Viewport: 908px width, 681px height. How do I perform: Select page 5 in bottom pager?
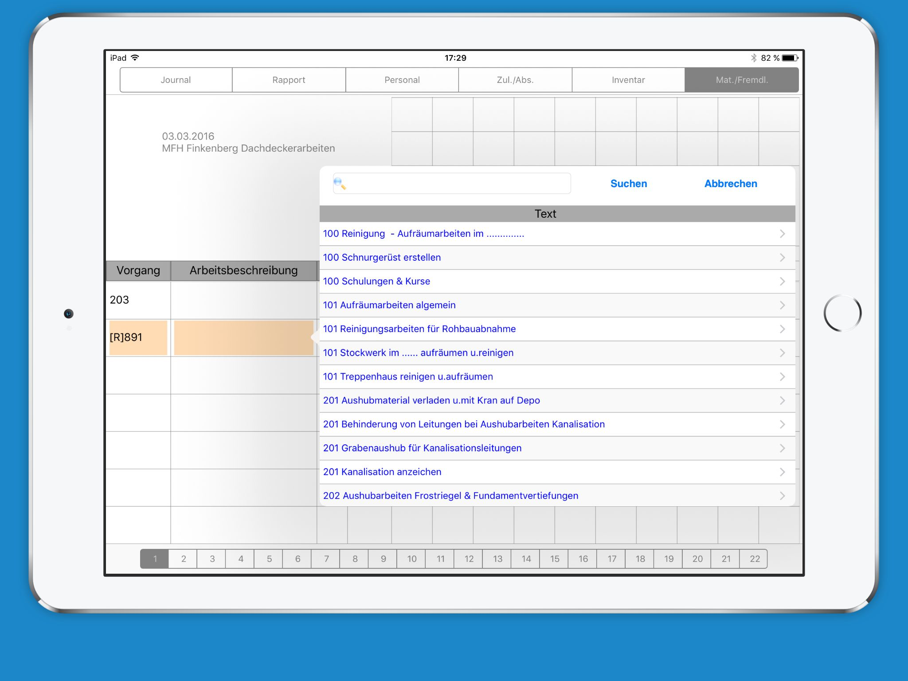[269, 559]
